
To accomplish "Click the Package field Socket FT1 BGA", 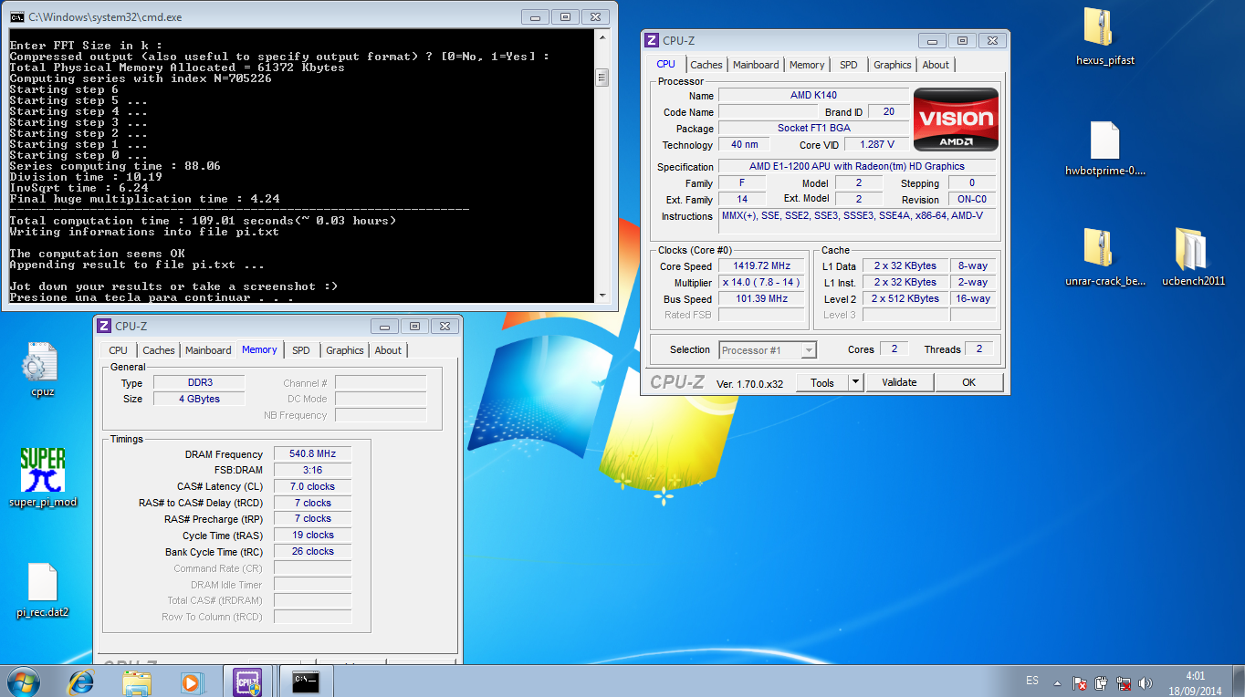I will [x=813, y=128].
